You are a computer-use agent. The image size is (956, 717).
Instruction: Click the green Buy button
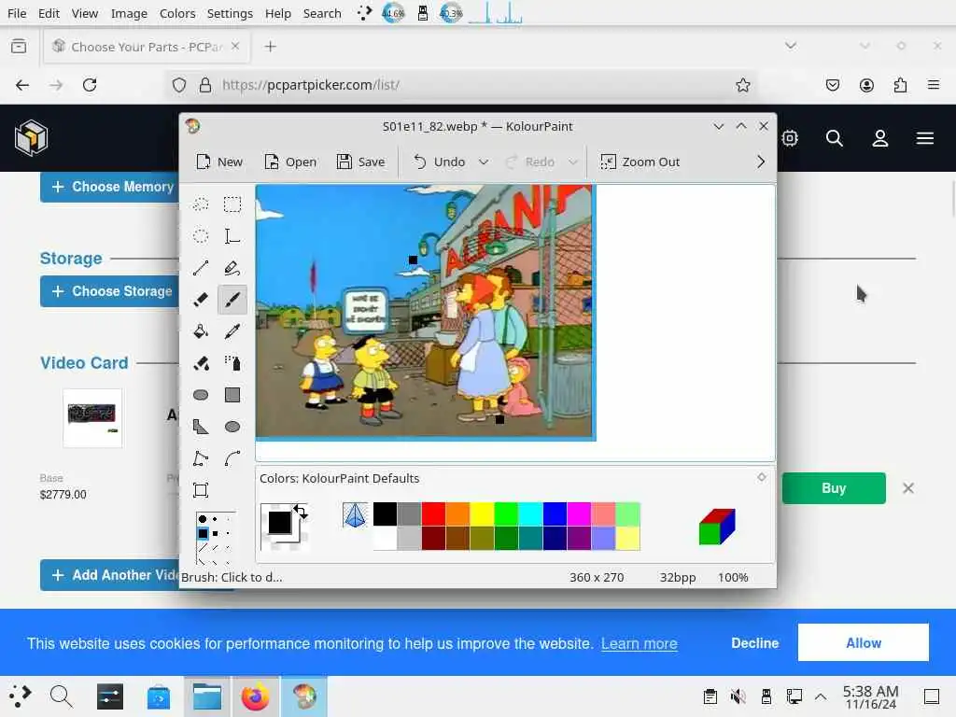(x=834, y=488)
